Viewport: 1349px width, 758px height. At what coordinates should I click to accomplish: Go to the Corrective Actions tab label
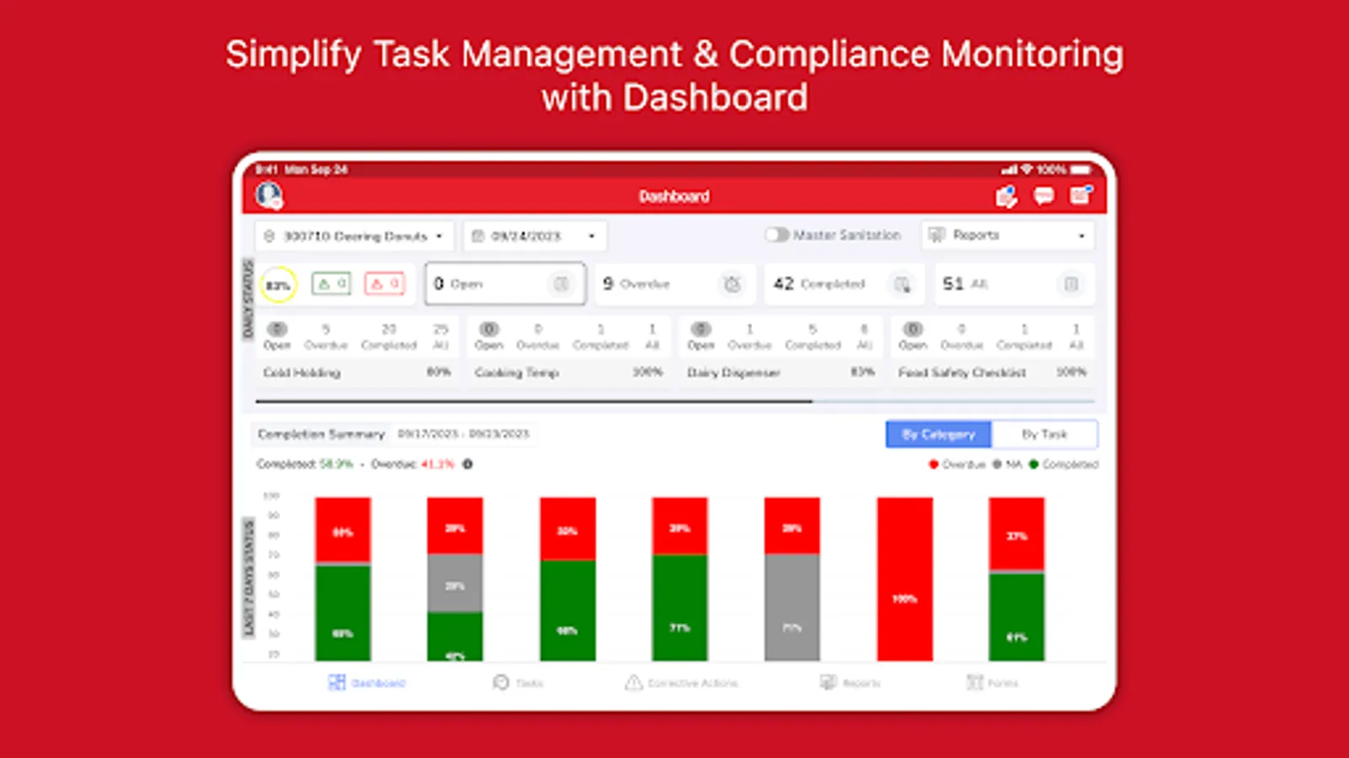(x=693, y=683)
